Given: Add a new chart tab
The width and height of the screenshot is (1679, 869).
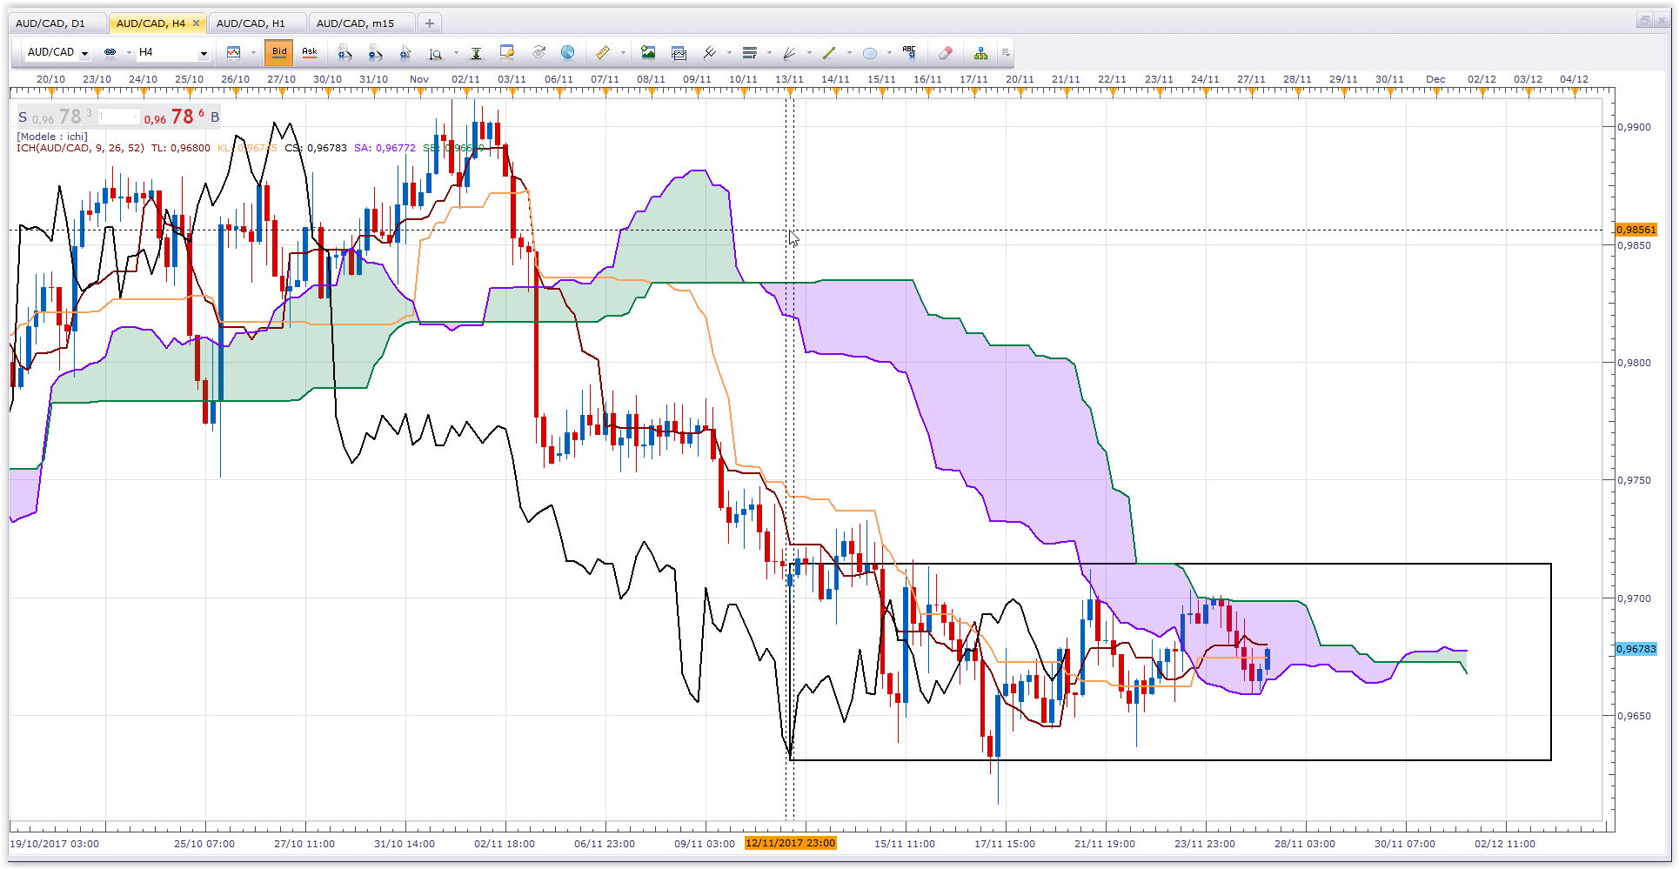Looking at the screenshot, I should pyautogui.click(x=430, y=23).
